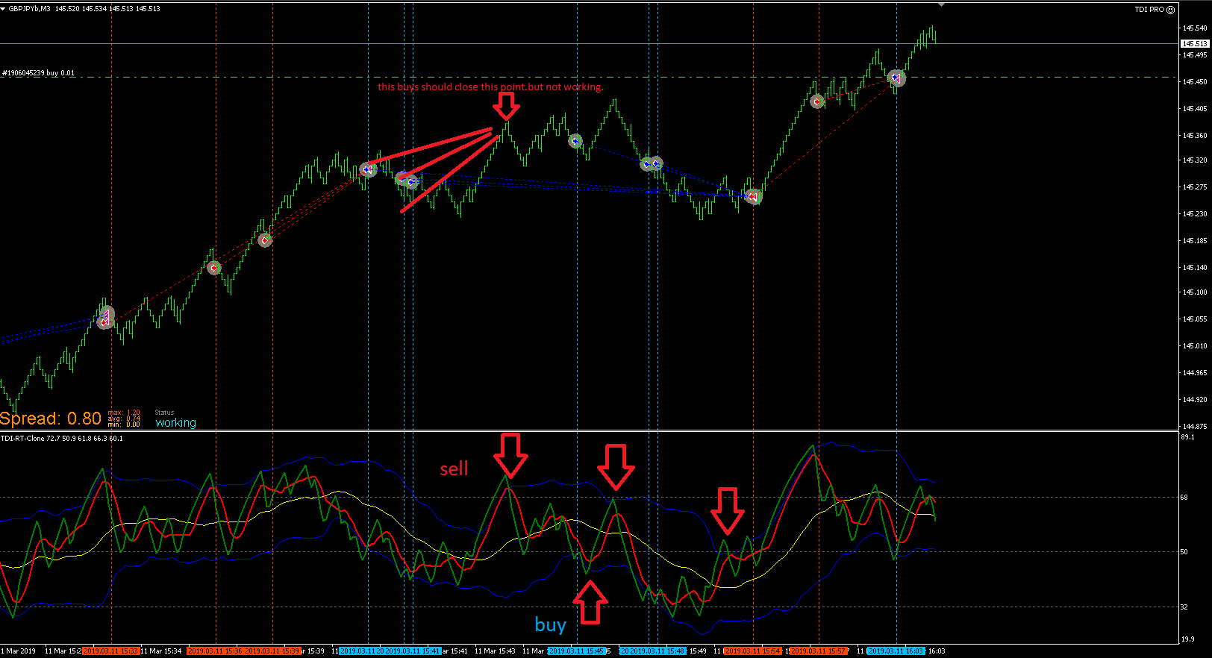Click the 145.540 price scale label

pyautogui.click(x=1195, y=28)
